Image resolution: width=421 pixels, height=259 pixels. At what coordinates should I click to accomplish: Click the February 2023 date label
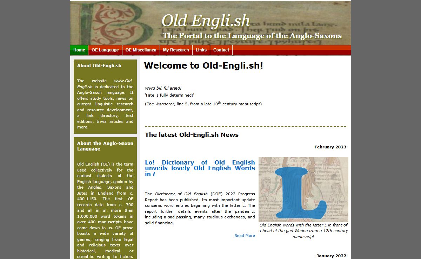330,147
